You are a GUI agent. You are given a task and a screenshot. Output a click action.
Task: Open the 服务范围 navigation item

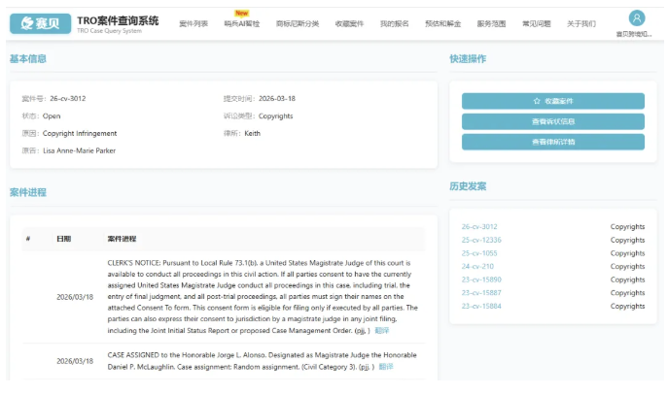pyautogui.click(x=491, y=23)
